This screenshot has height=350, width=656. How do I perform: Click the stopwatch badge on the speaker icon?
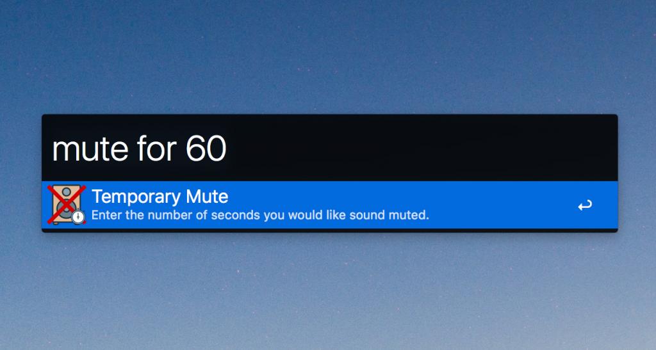78,217
